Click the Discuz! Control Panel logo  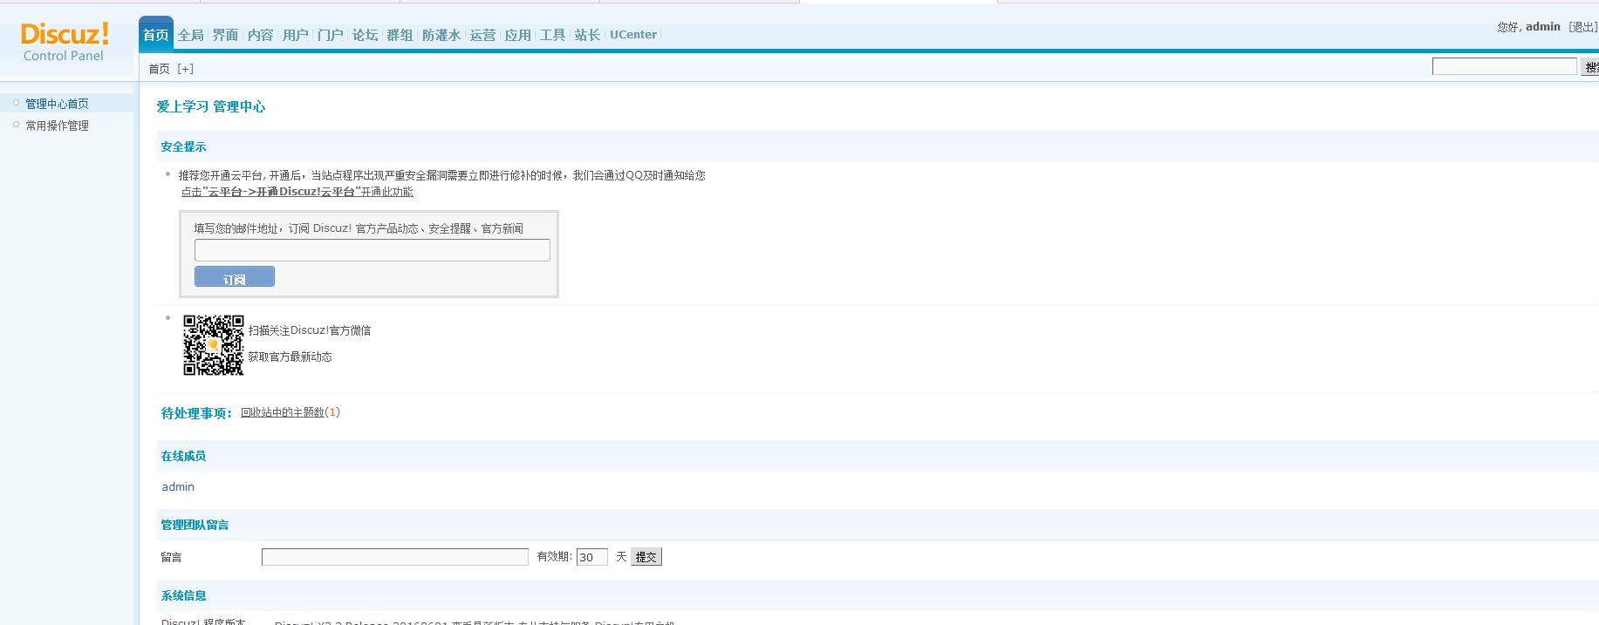click(65, 41)
